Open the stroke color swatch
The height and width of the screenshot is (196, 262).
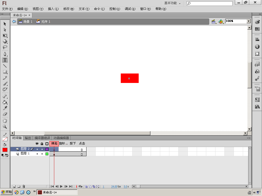pos(5,139)
